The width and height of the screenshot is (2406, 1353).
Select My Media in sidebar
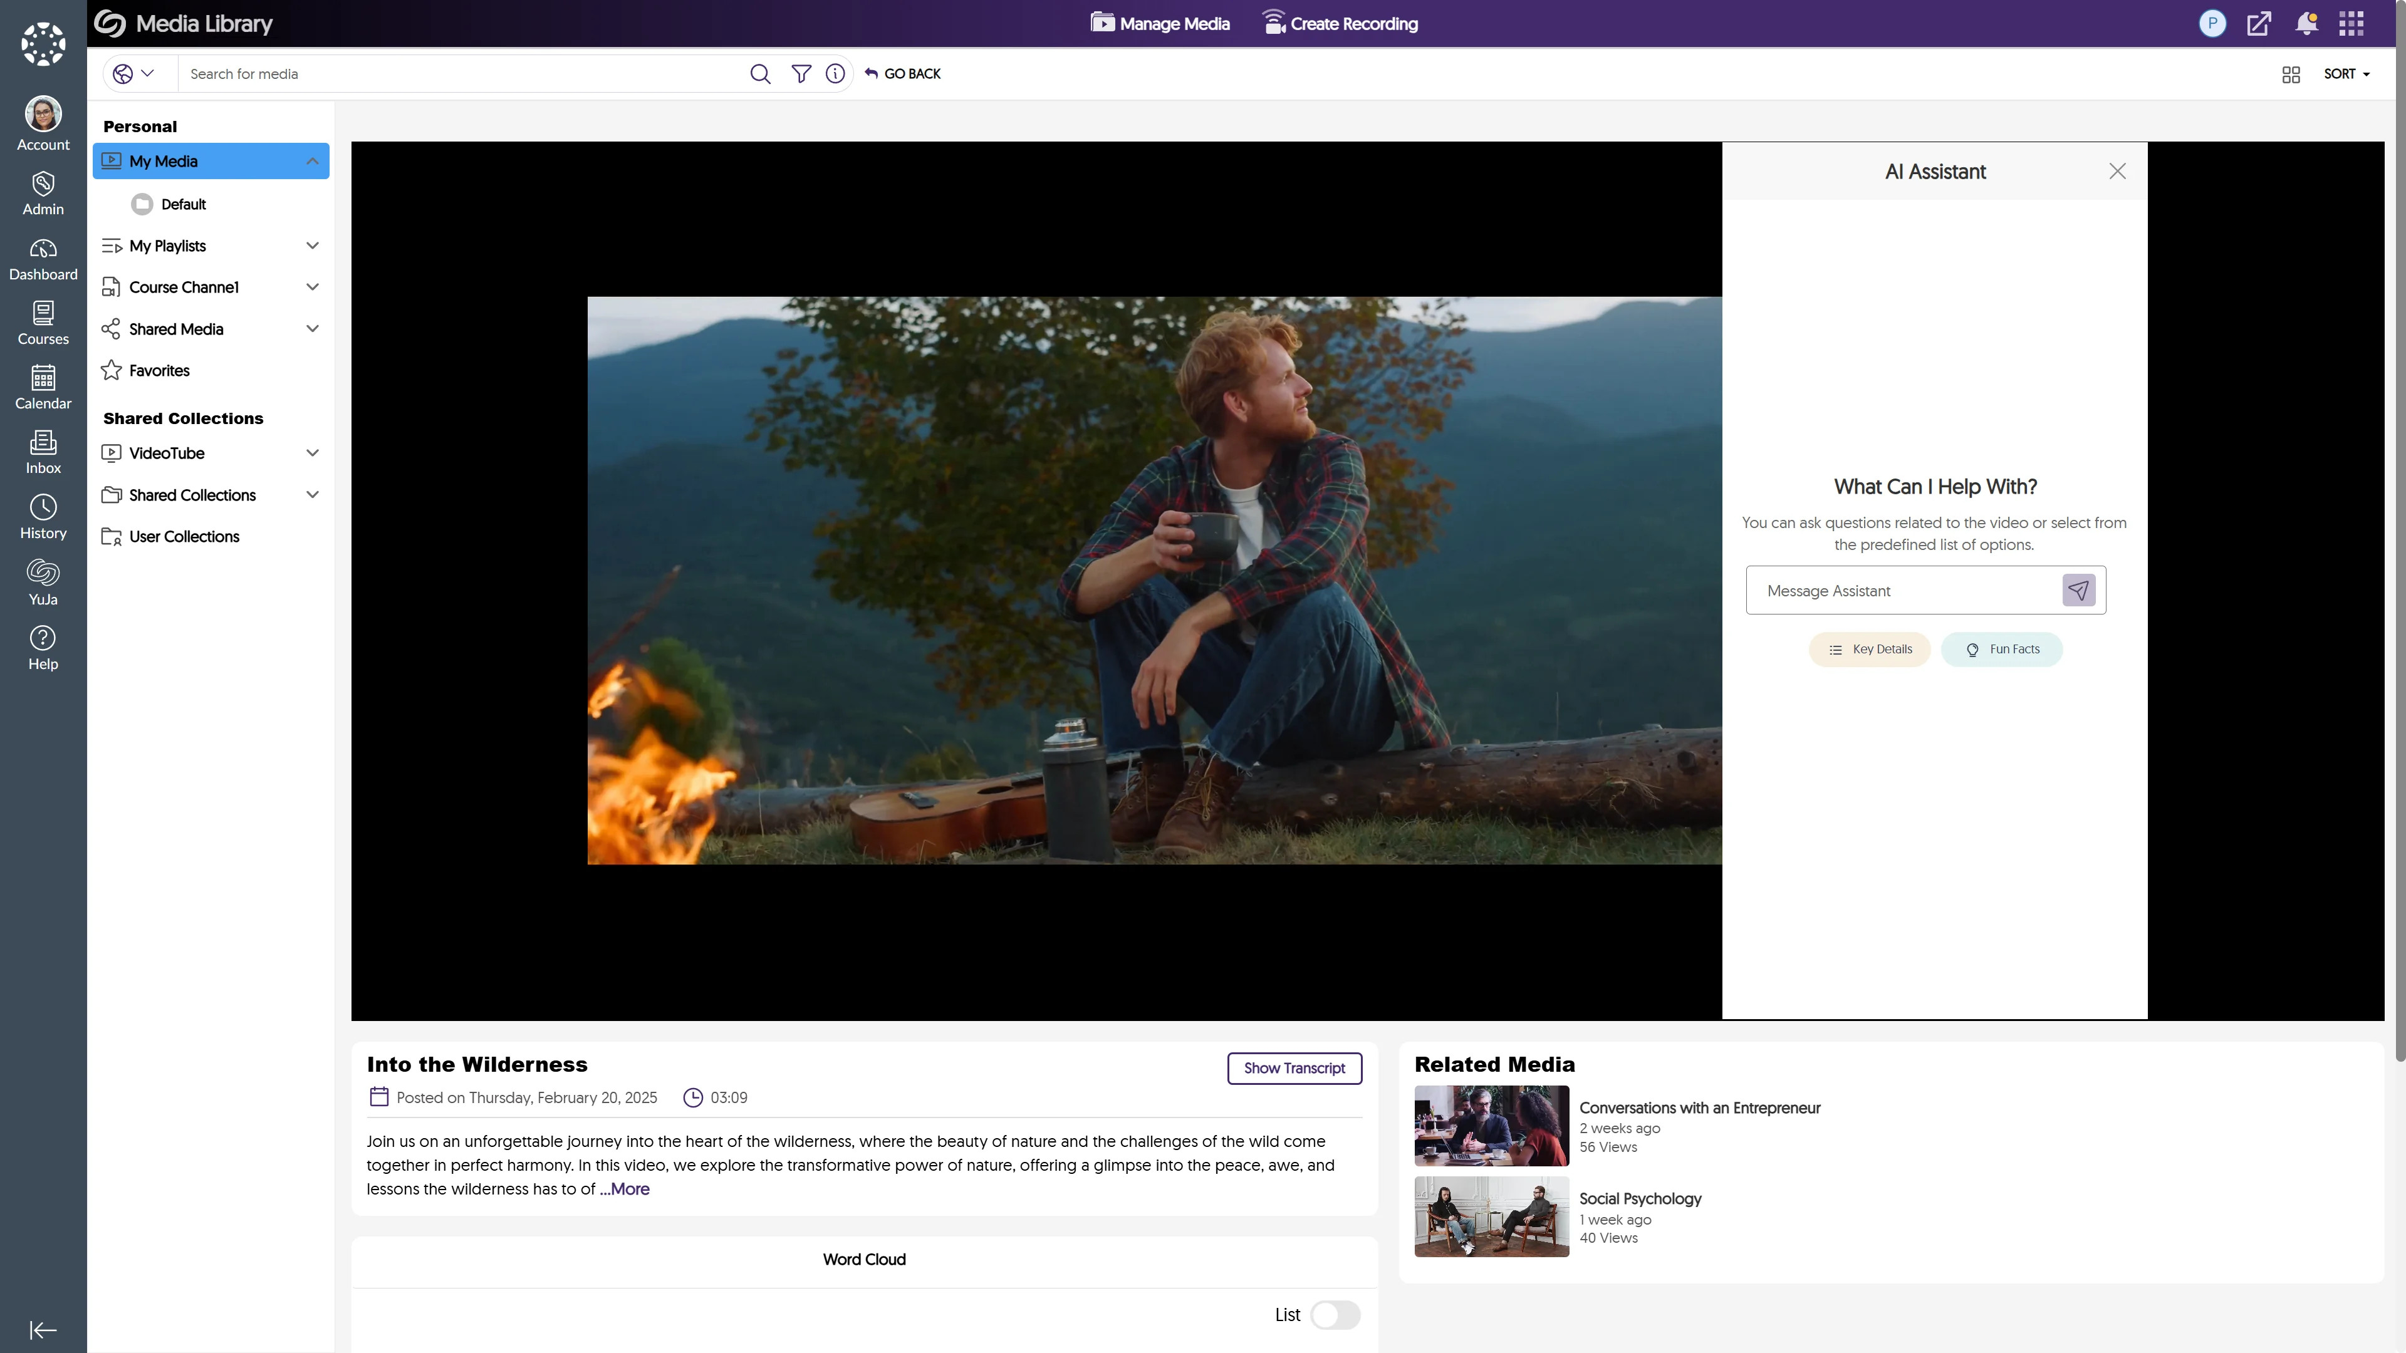tap(210, 162)
